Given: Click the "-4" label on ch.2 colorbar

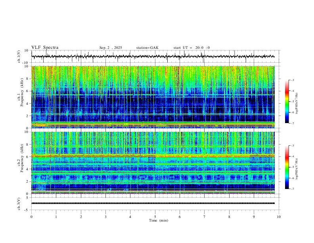Looking at the screenshot, I should click(x=292, y=156).
